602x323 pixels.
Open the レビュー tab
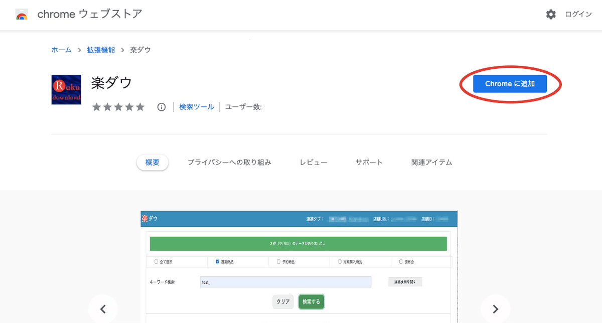314,163
